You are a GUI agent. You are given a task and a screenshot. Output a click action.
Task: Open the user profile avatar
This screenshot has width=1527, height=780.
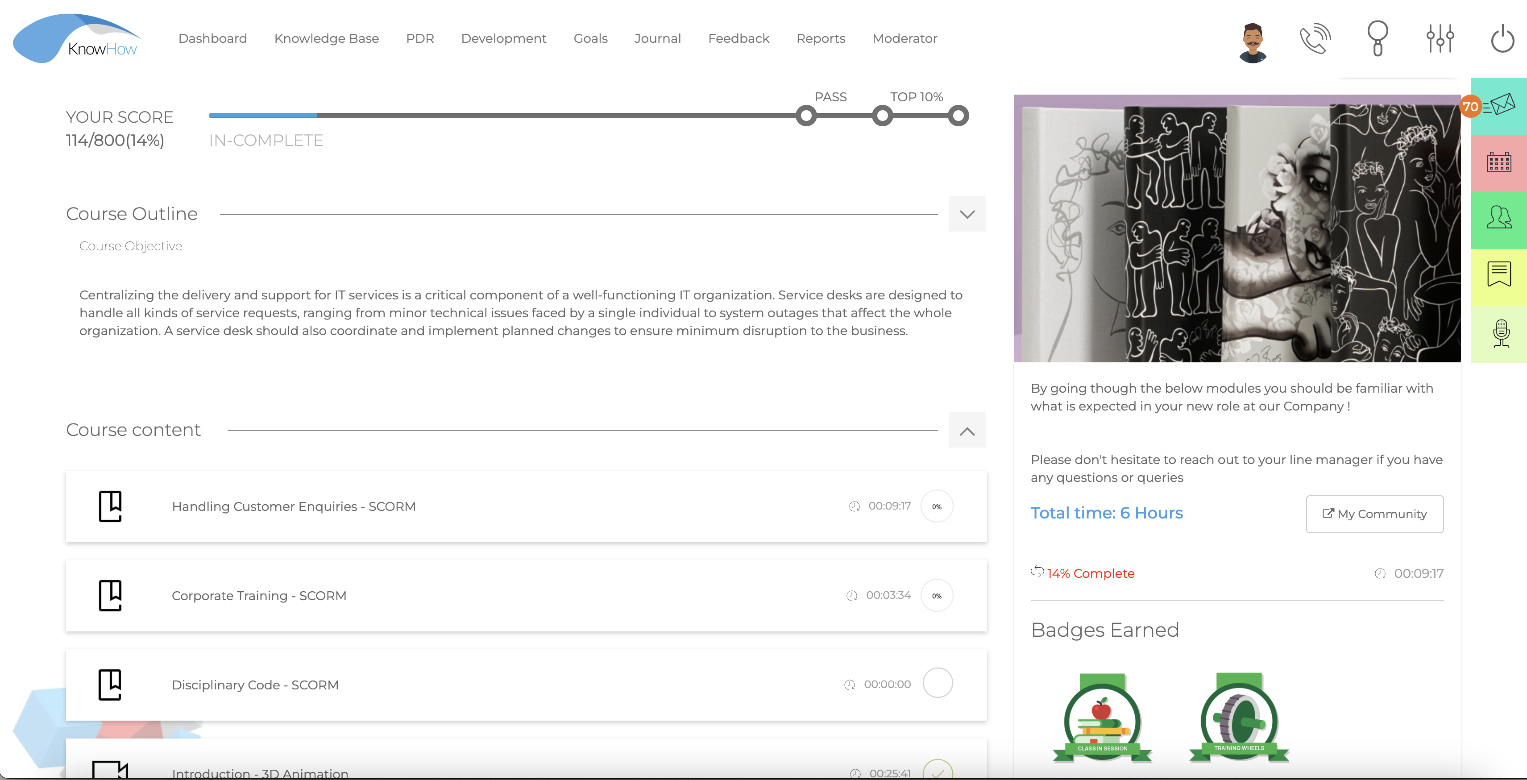(1252, 42)
